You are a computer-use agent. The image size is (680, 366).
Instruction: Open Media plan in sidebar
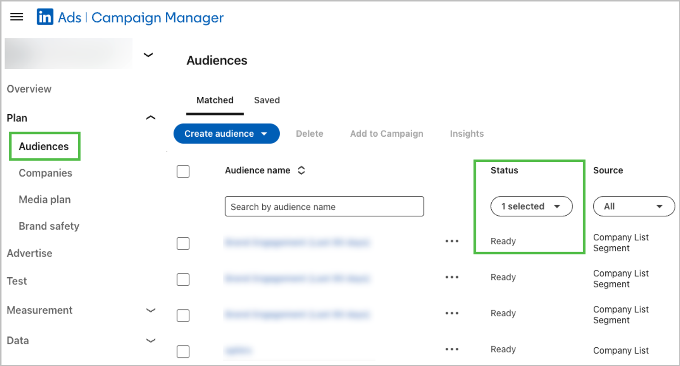(x=45, y=200)
